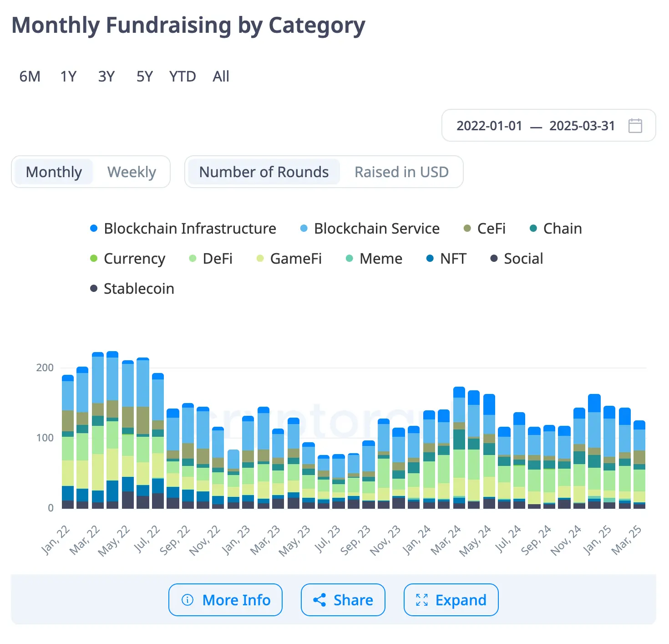Toggle the Stablecoin legend entry
Screen dimensions: 669x644
(x=132, y=289)
